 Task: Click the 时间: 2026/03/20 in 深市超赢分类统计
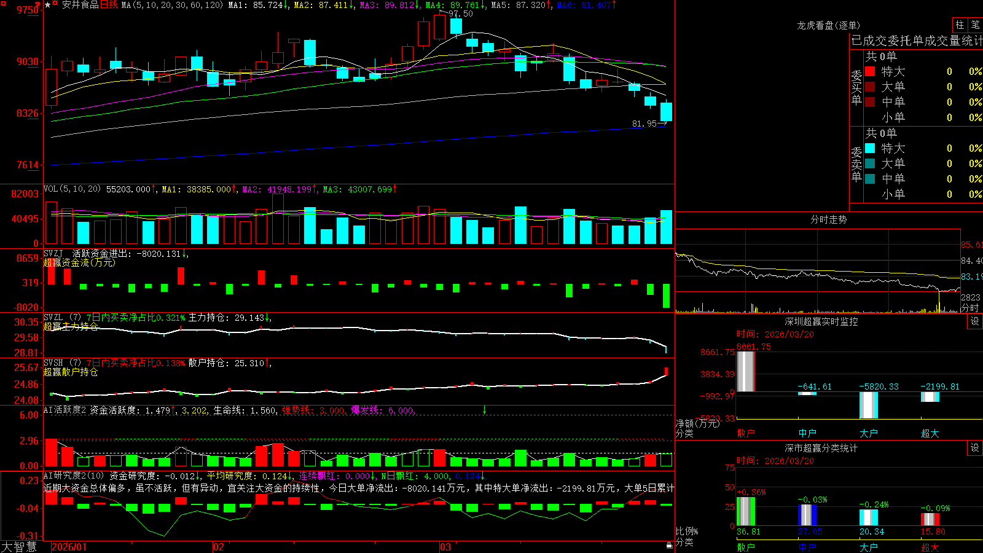[775, 461]
